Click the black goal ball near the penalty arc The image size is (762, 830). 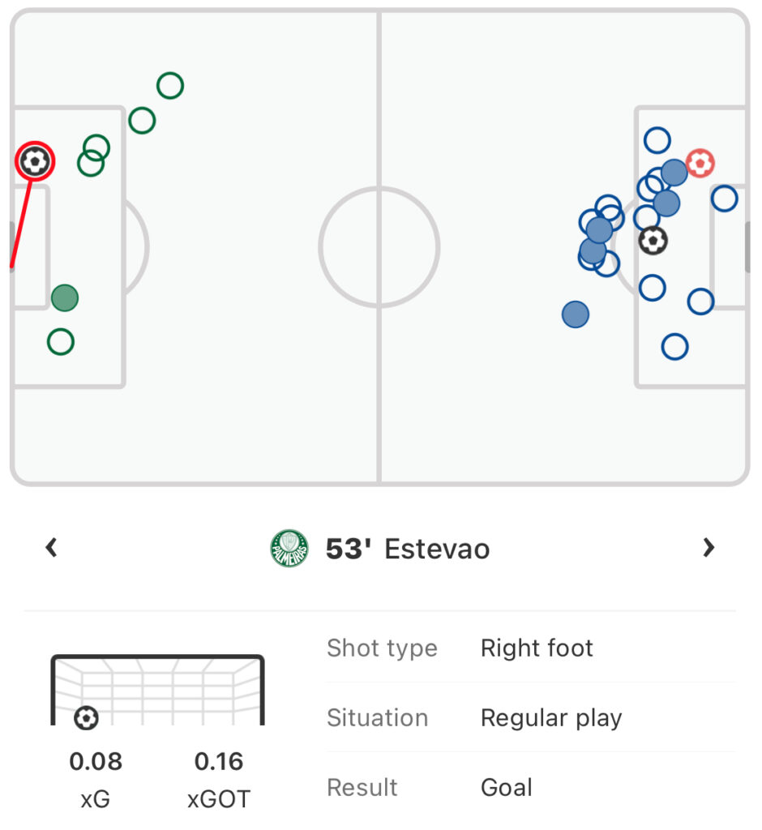tap(653, 241)
